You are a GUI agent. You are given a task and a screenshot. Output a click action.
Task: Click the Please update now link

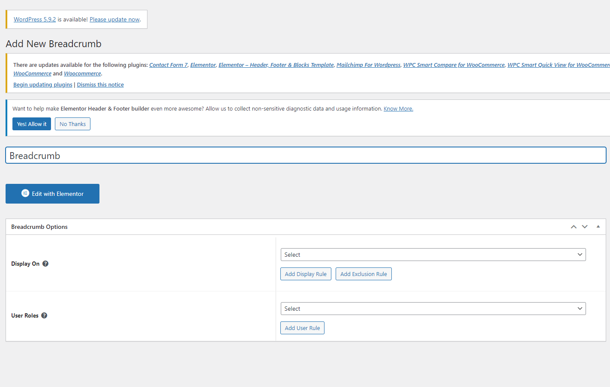coord(114,19)
